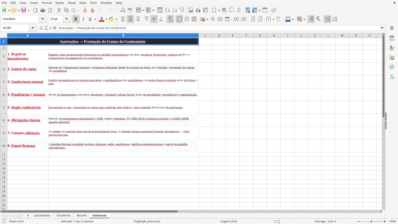The height and width of the screenshot is (224, 398).
Task: Open the Sidebar Gallery panel
Action: click(392, 57)
